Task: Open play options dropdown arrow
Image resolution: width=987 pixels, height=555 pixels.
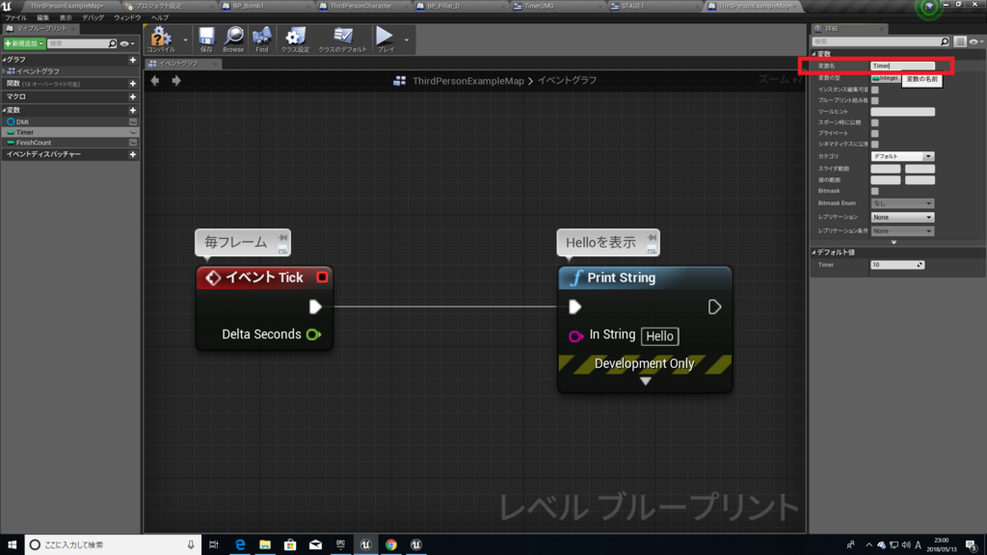Action: [407, 40]
